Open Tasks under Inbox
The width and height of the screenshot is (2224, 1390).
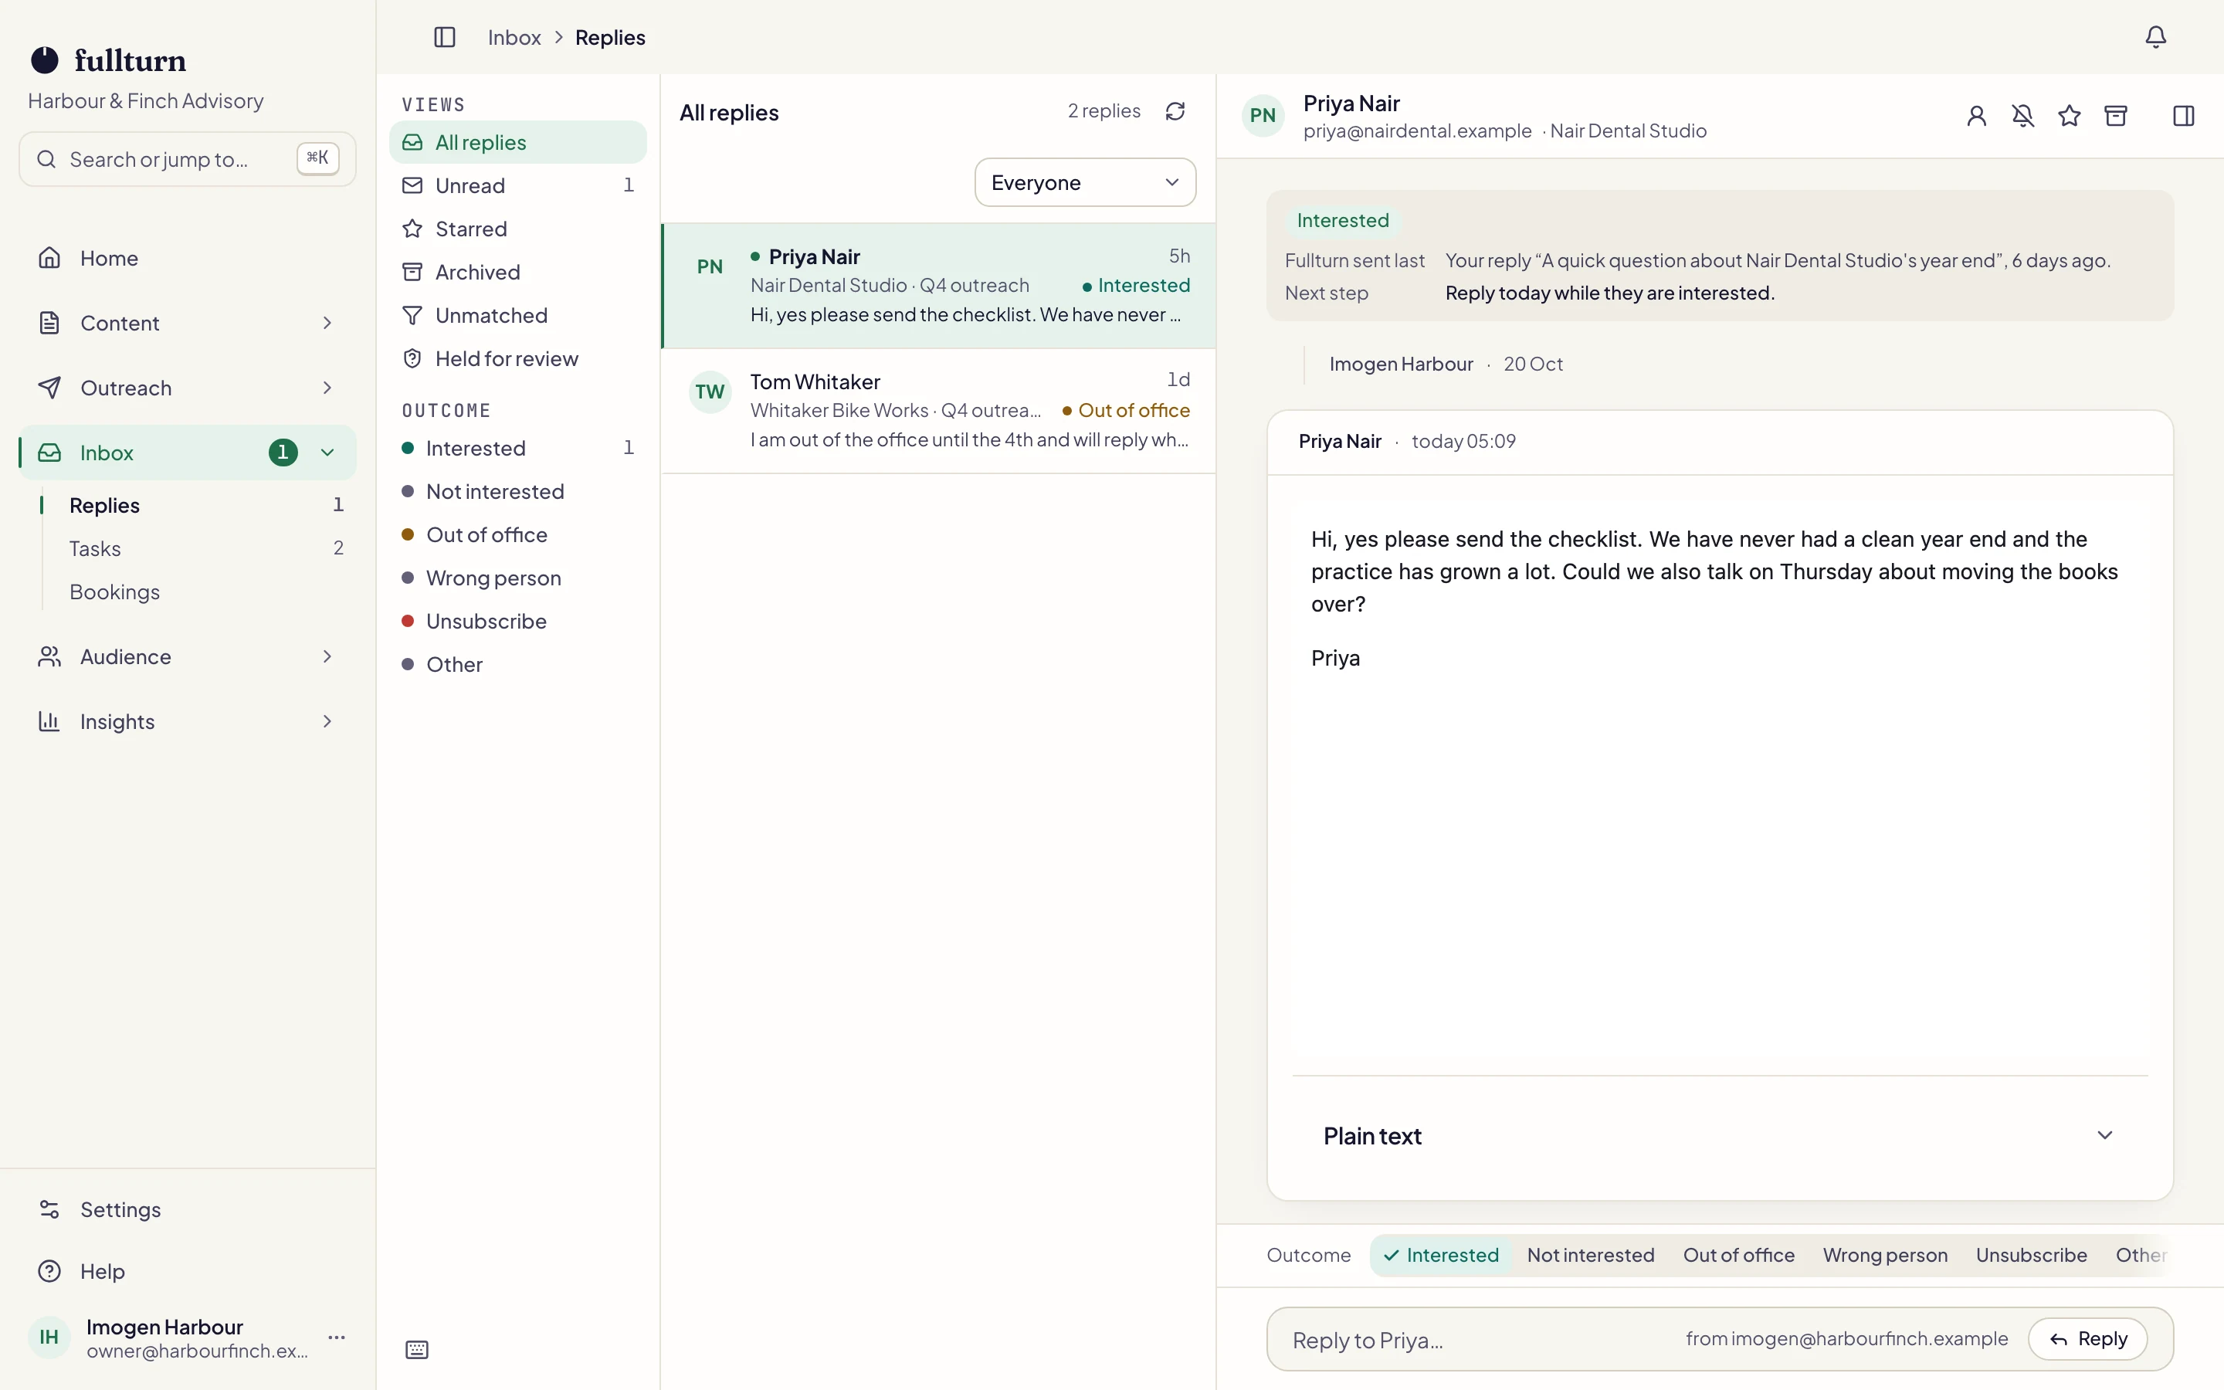pos(206,549)
